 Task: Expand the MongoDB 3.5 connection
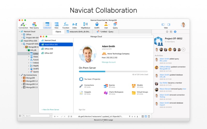click(22, 87)
